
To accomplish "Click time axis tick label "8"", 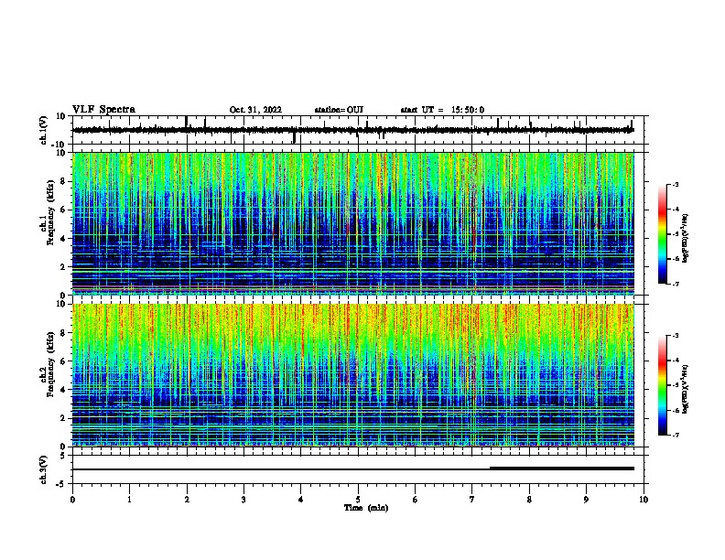I will click(x=529, y=500).
